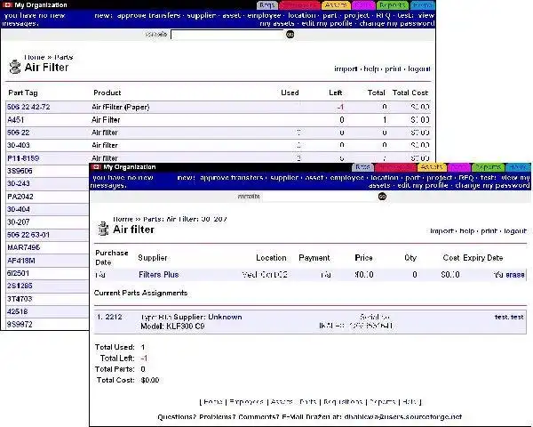Click print in the front window
533x427 pixels.
click(x=489, y=231)
